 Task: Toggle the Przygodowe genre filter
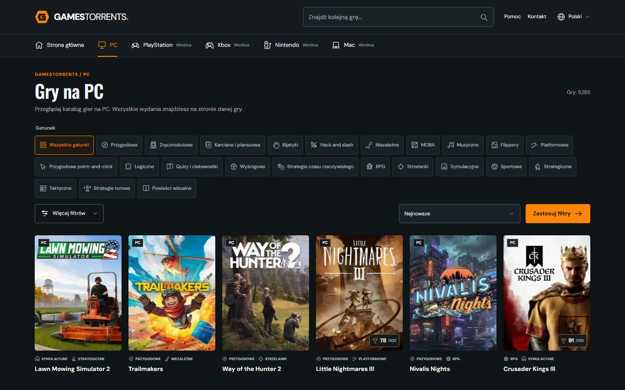(x=119, y=145)
